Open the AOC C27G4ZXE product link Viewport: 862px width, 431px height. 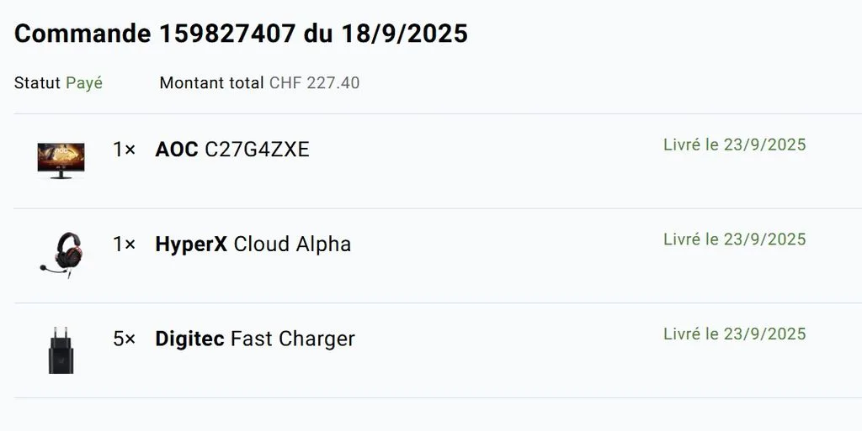click(232, 150)
